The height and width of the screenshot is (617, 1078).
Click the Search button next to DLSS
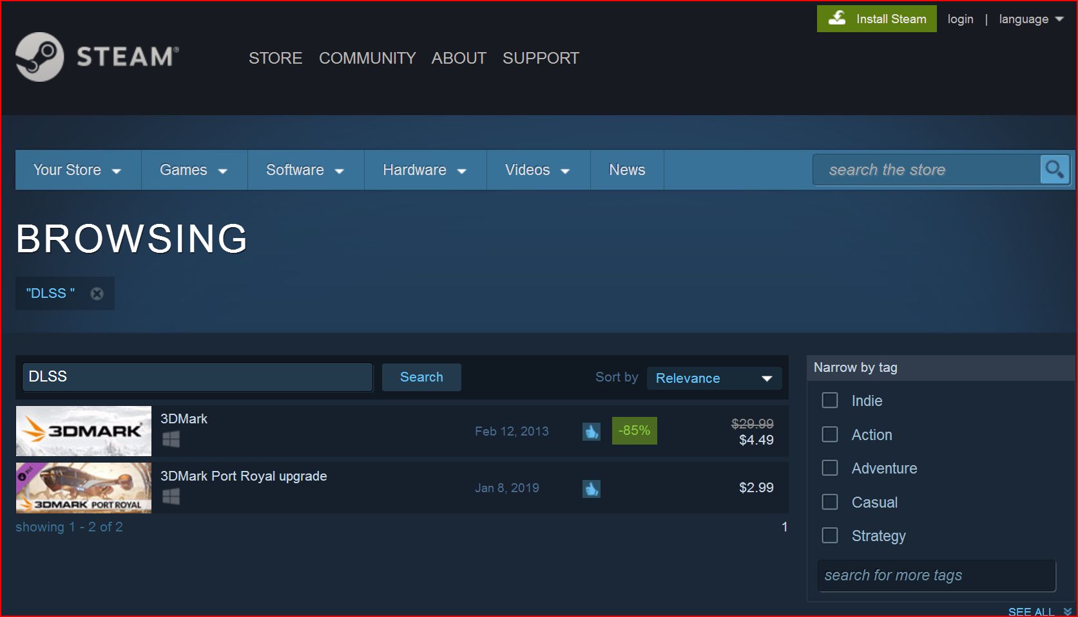(x=421, y=377)
